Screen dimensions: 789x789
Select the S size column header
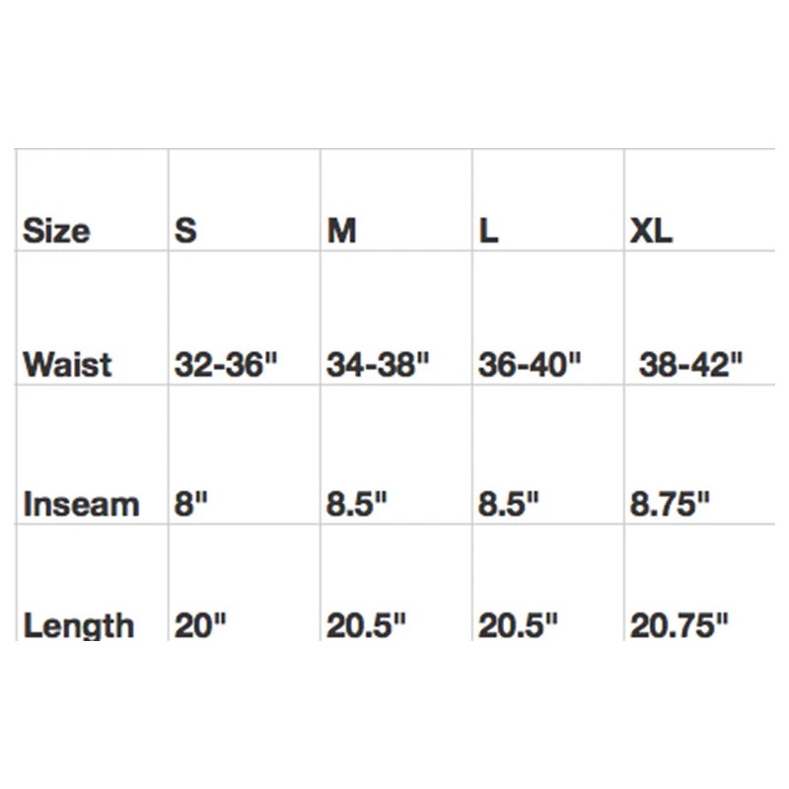pos(185,231)
